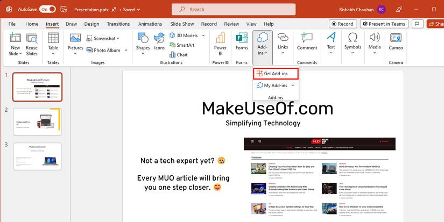Switch to the Design tab
This screenshot has height=222, width=444.
click(x=91, y=24)
